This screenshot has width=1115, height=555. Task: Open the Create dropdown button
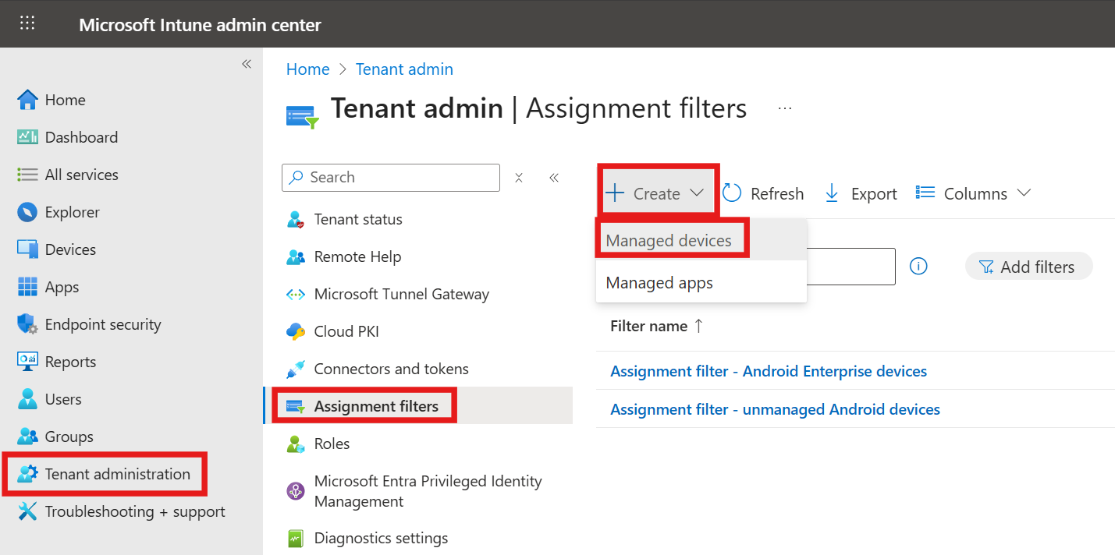[x=656, y=193]
